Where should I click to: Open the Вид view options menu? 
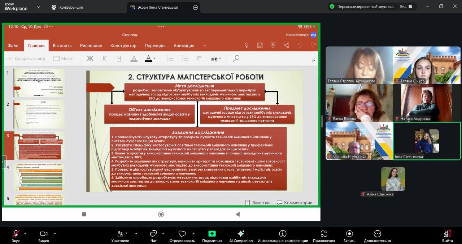[x=406, y=6]
